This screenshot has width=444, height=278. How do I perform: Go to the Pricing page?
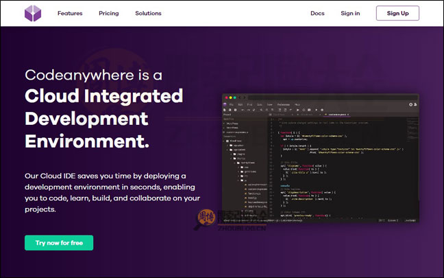(109, 13)
